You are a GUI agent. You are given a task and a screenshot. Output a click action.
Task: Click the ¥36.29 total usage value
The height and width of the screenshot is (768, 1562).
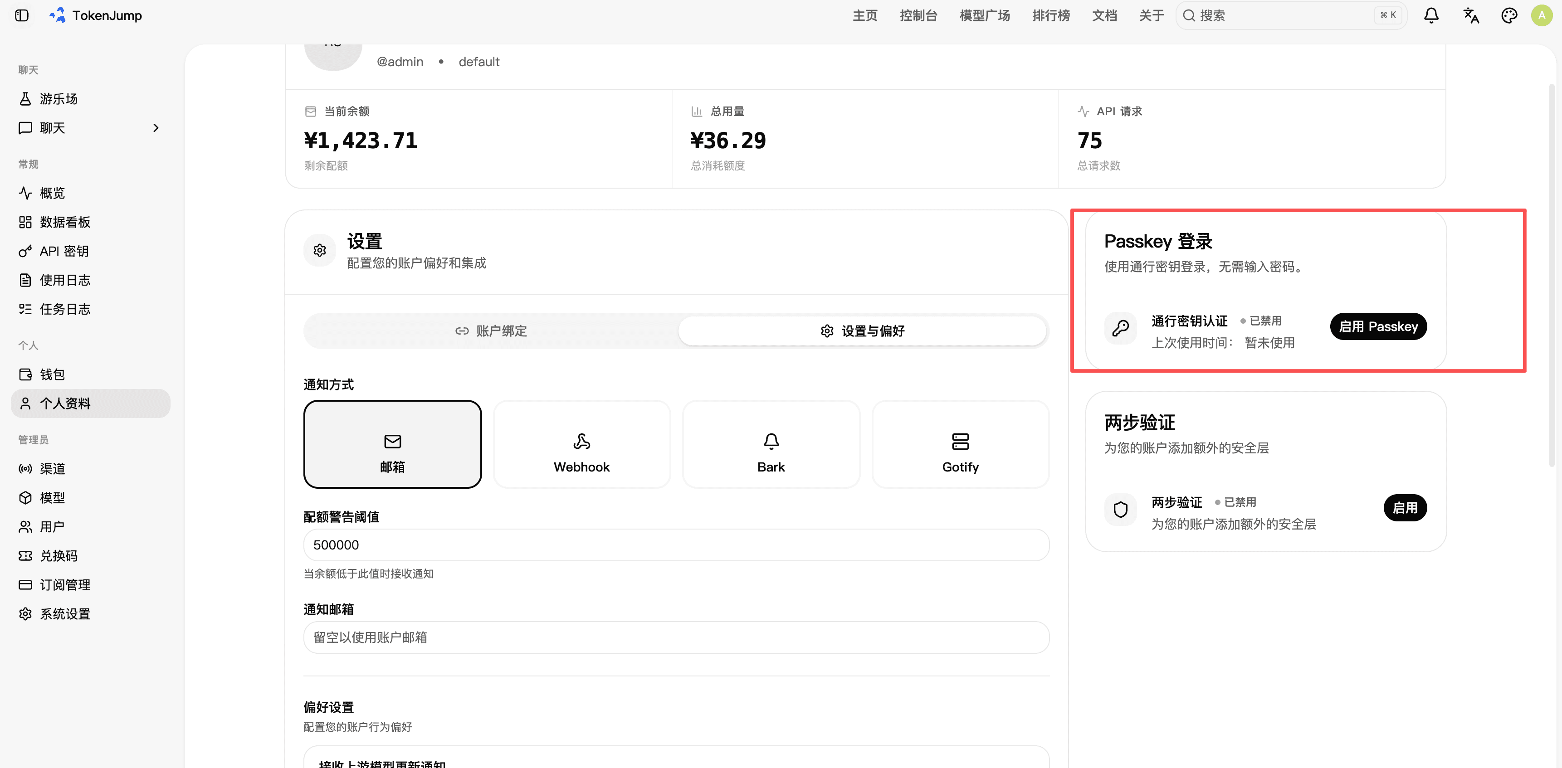(728, 141)
